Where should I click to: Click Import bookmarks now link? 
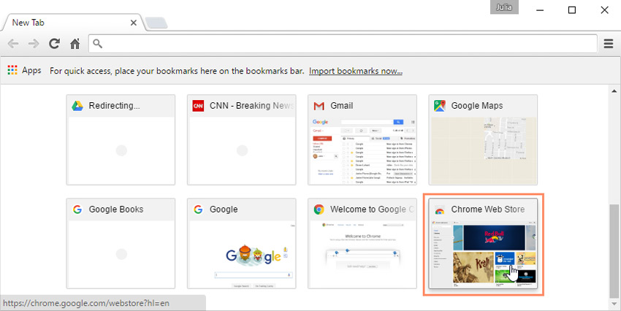click(x=355, y=71)
